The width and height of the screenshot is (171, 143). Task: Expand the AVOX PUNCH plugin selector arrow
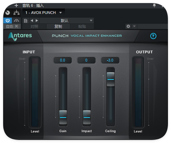point(61,13)
